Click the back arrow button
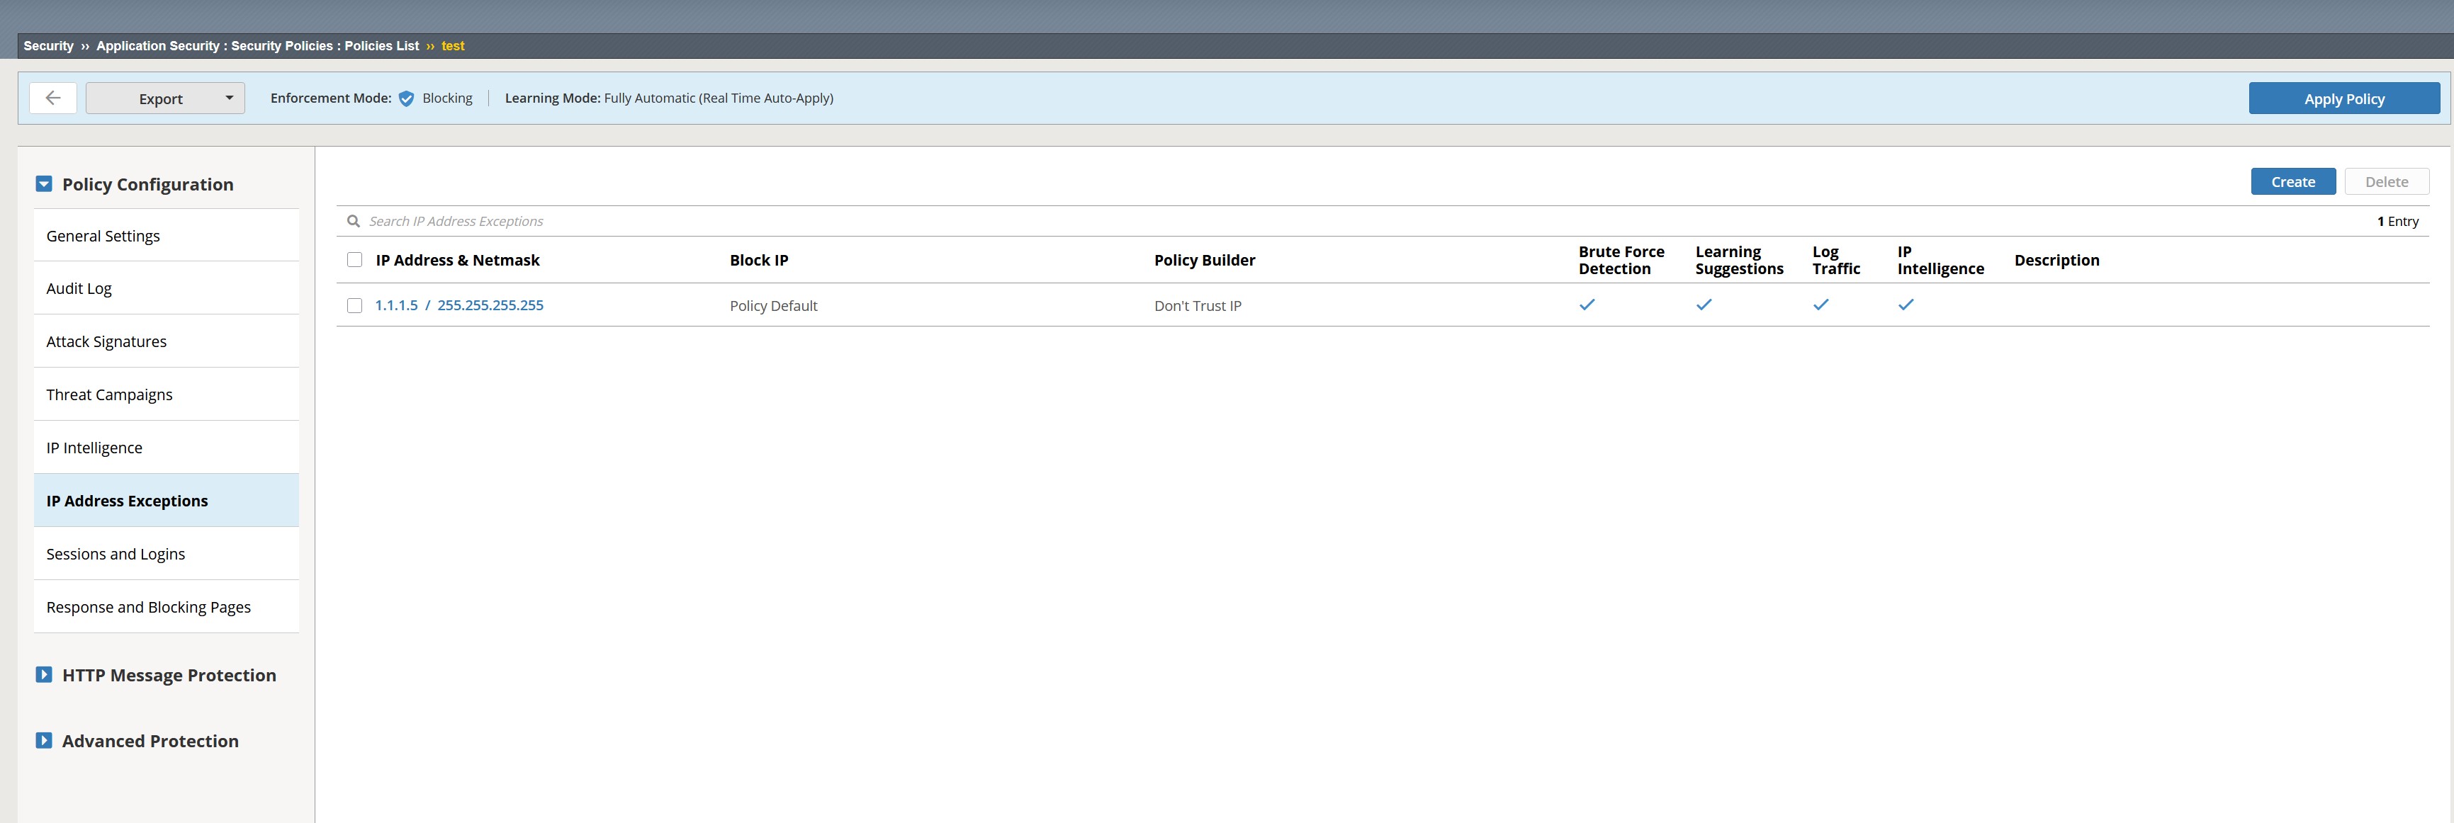2454x823 pixels. coord(53,98)
